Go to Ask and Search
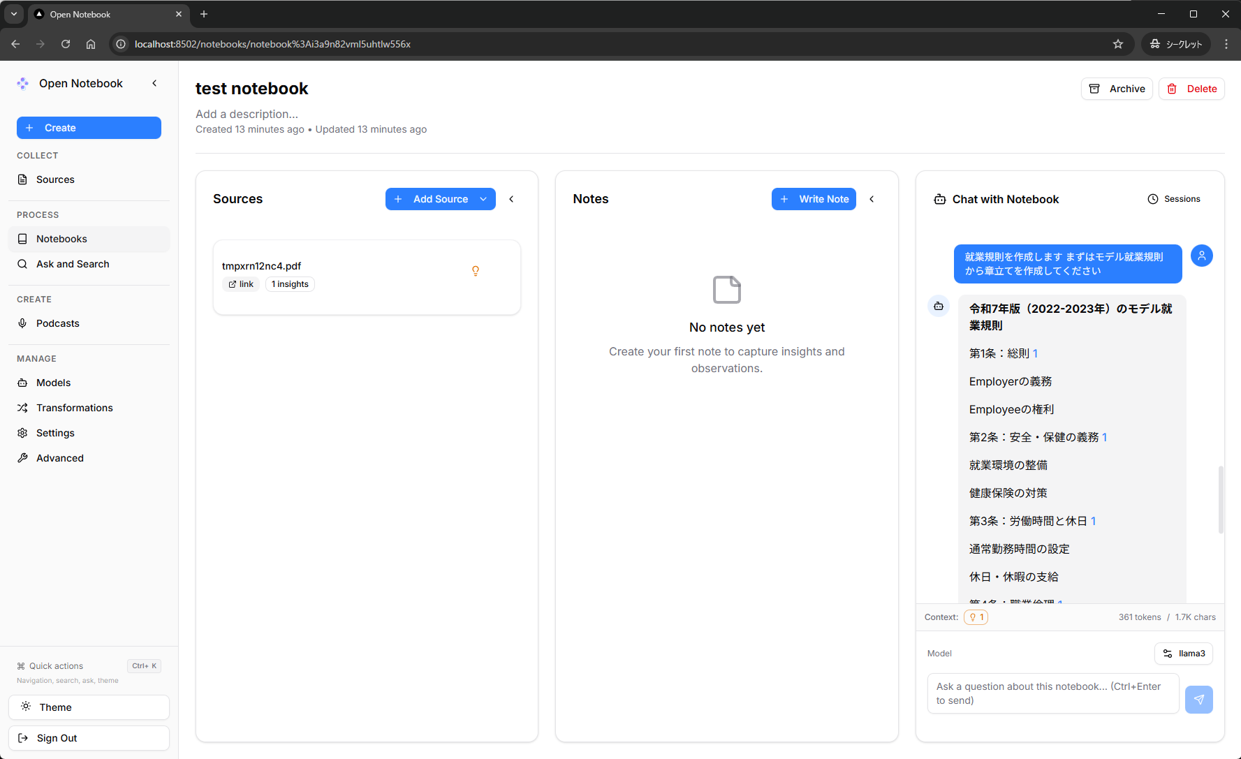 pos(89,264)
